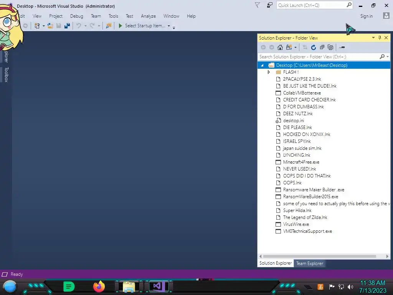
Task: Click the Find in Files icon
Action: [x=109, y=26]
